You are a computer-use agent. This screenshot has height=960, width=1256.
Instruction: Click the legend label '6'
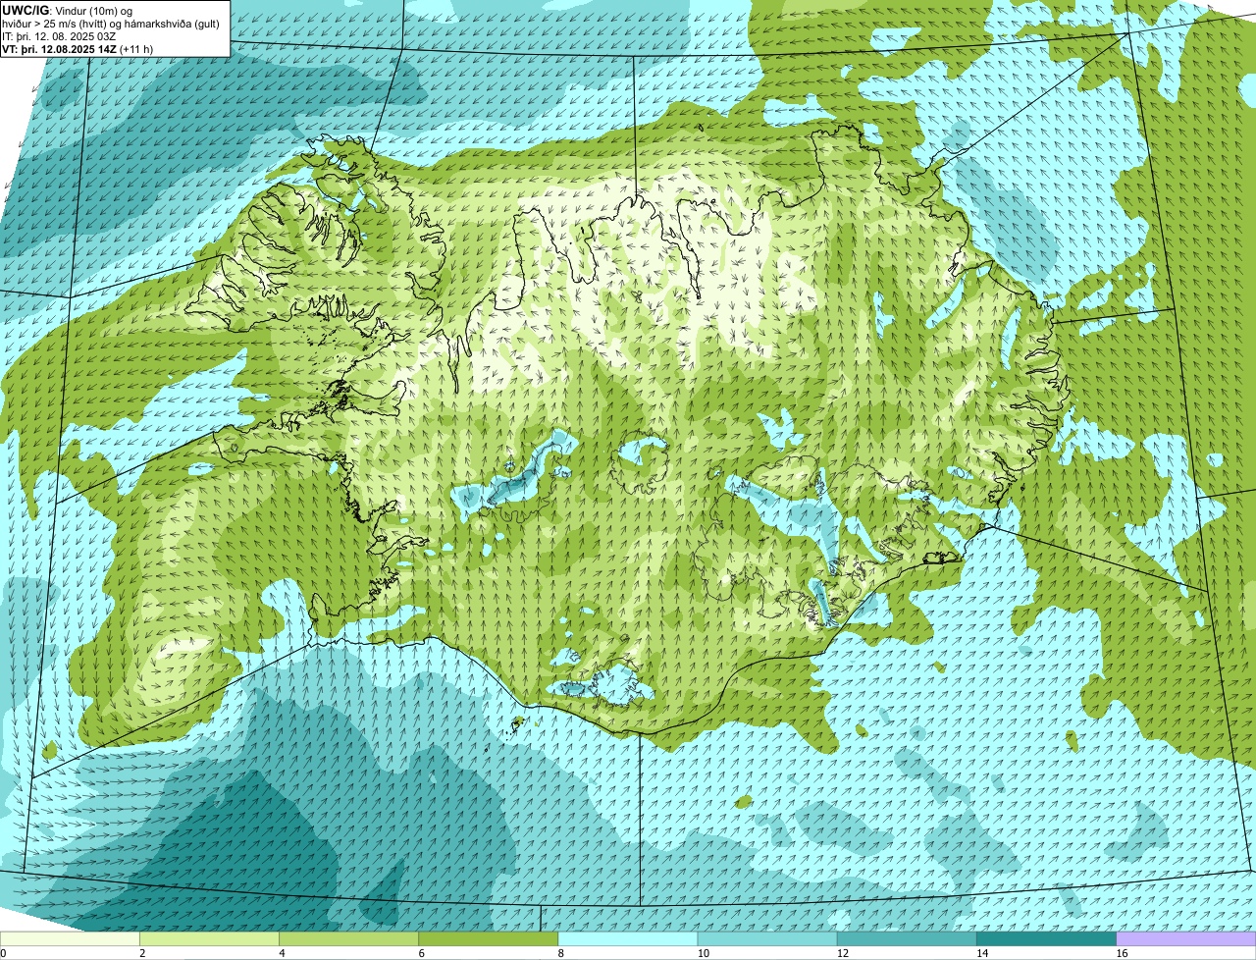click(422, 953)
